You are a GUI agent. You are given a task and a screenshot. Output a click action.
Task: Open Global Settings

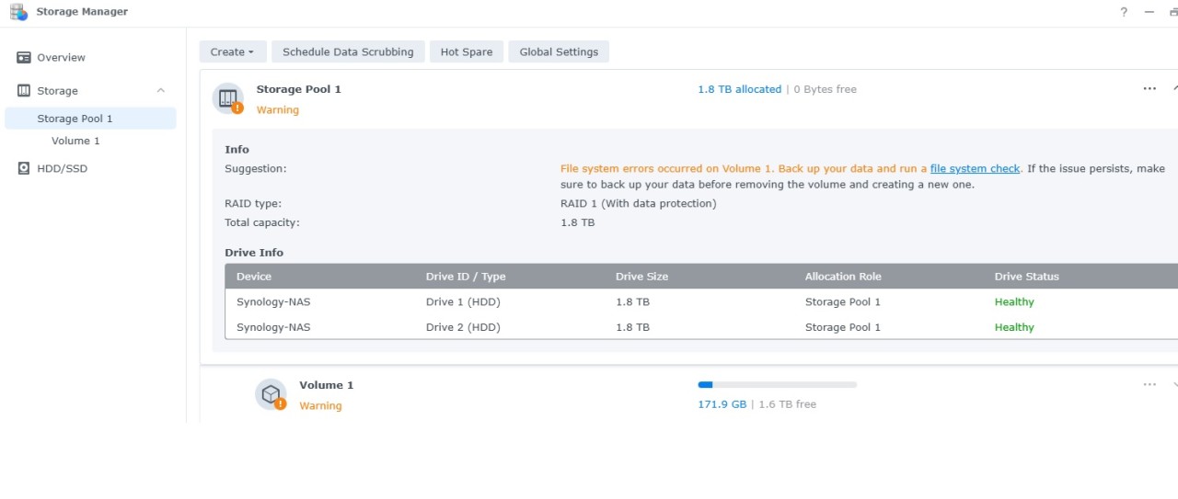559,51
